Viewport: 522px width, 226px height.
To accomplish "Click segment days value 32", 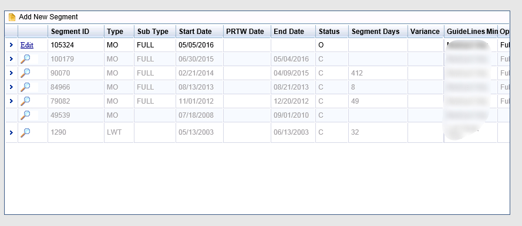I will point(355,132).
